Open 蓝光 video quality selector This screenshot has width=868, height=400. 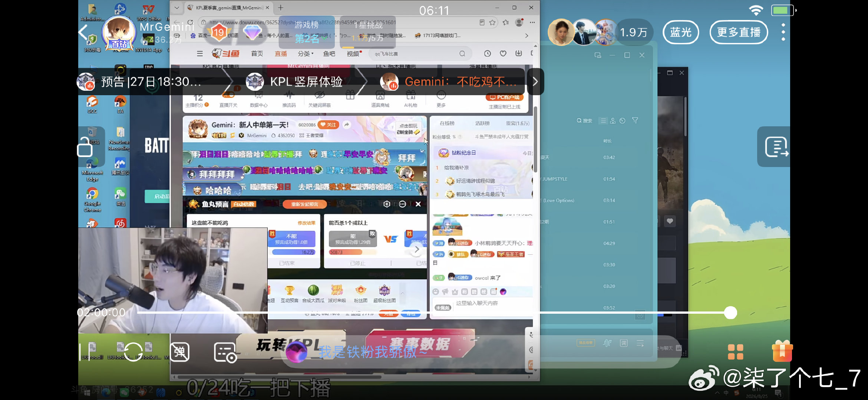tap(681, 33)
